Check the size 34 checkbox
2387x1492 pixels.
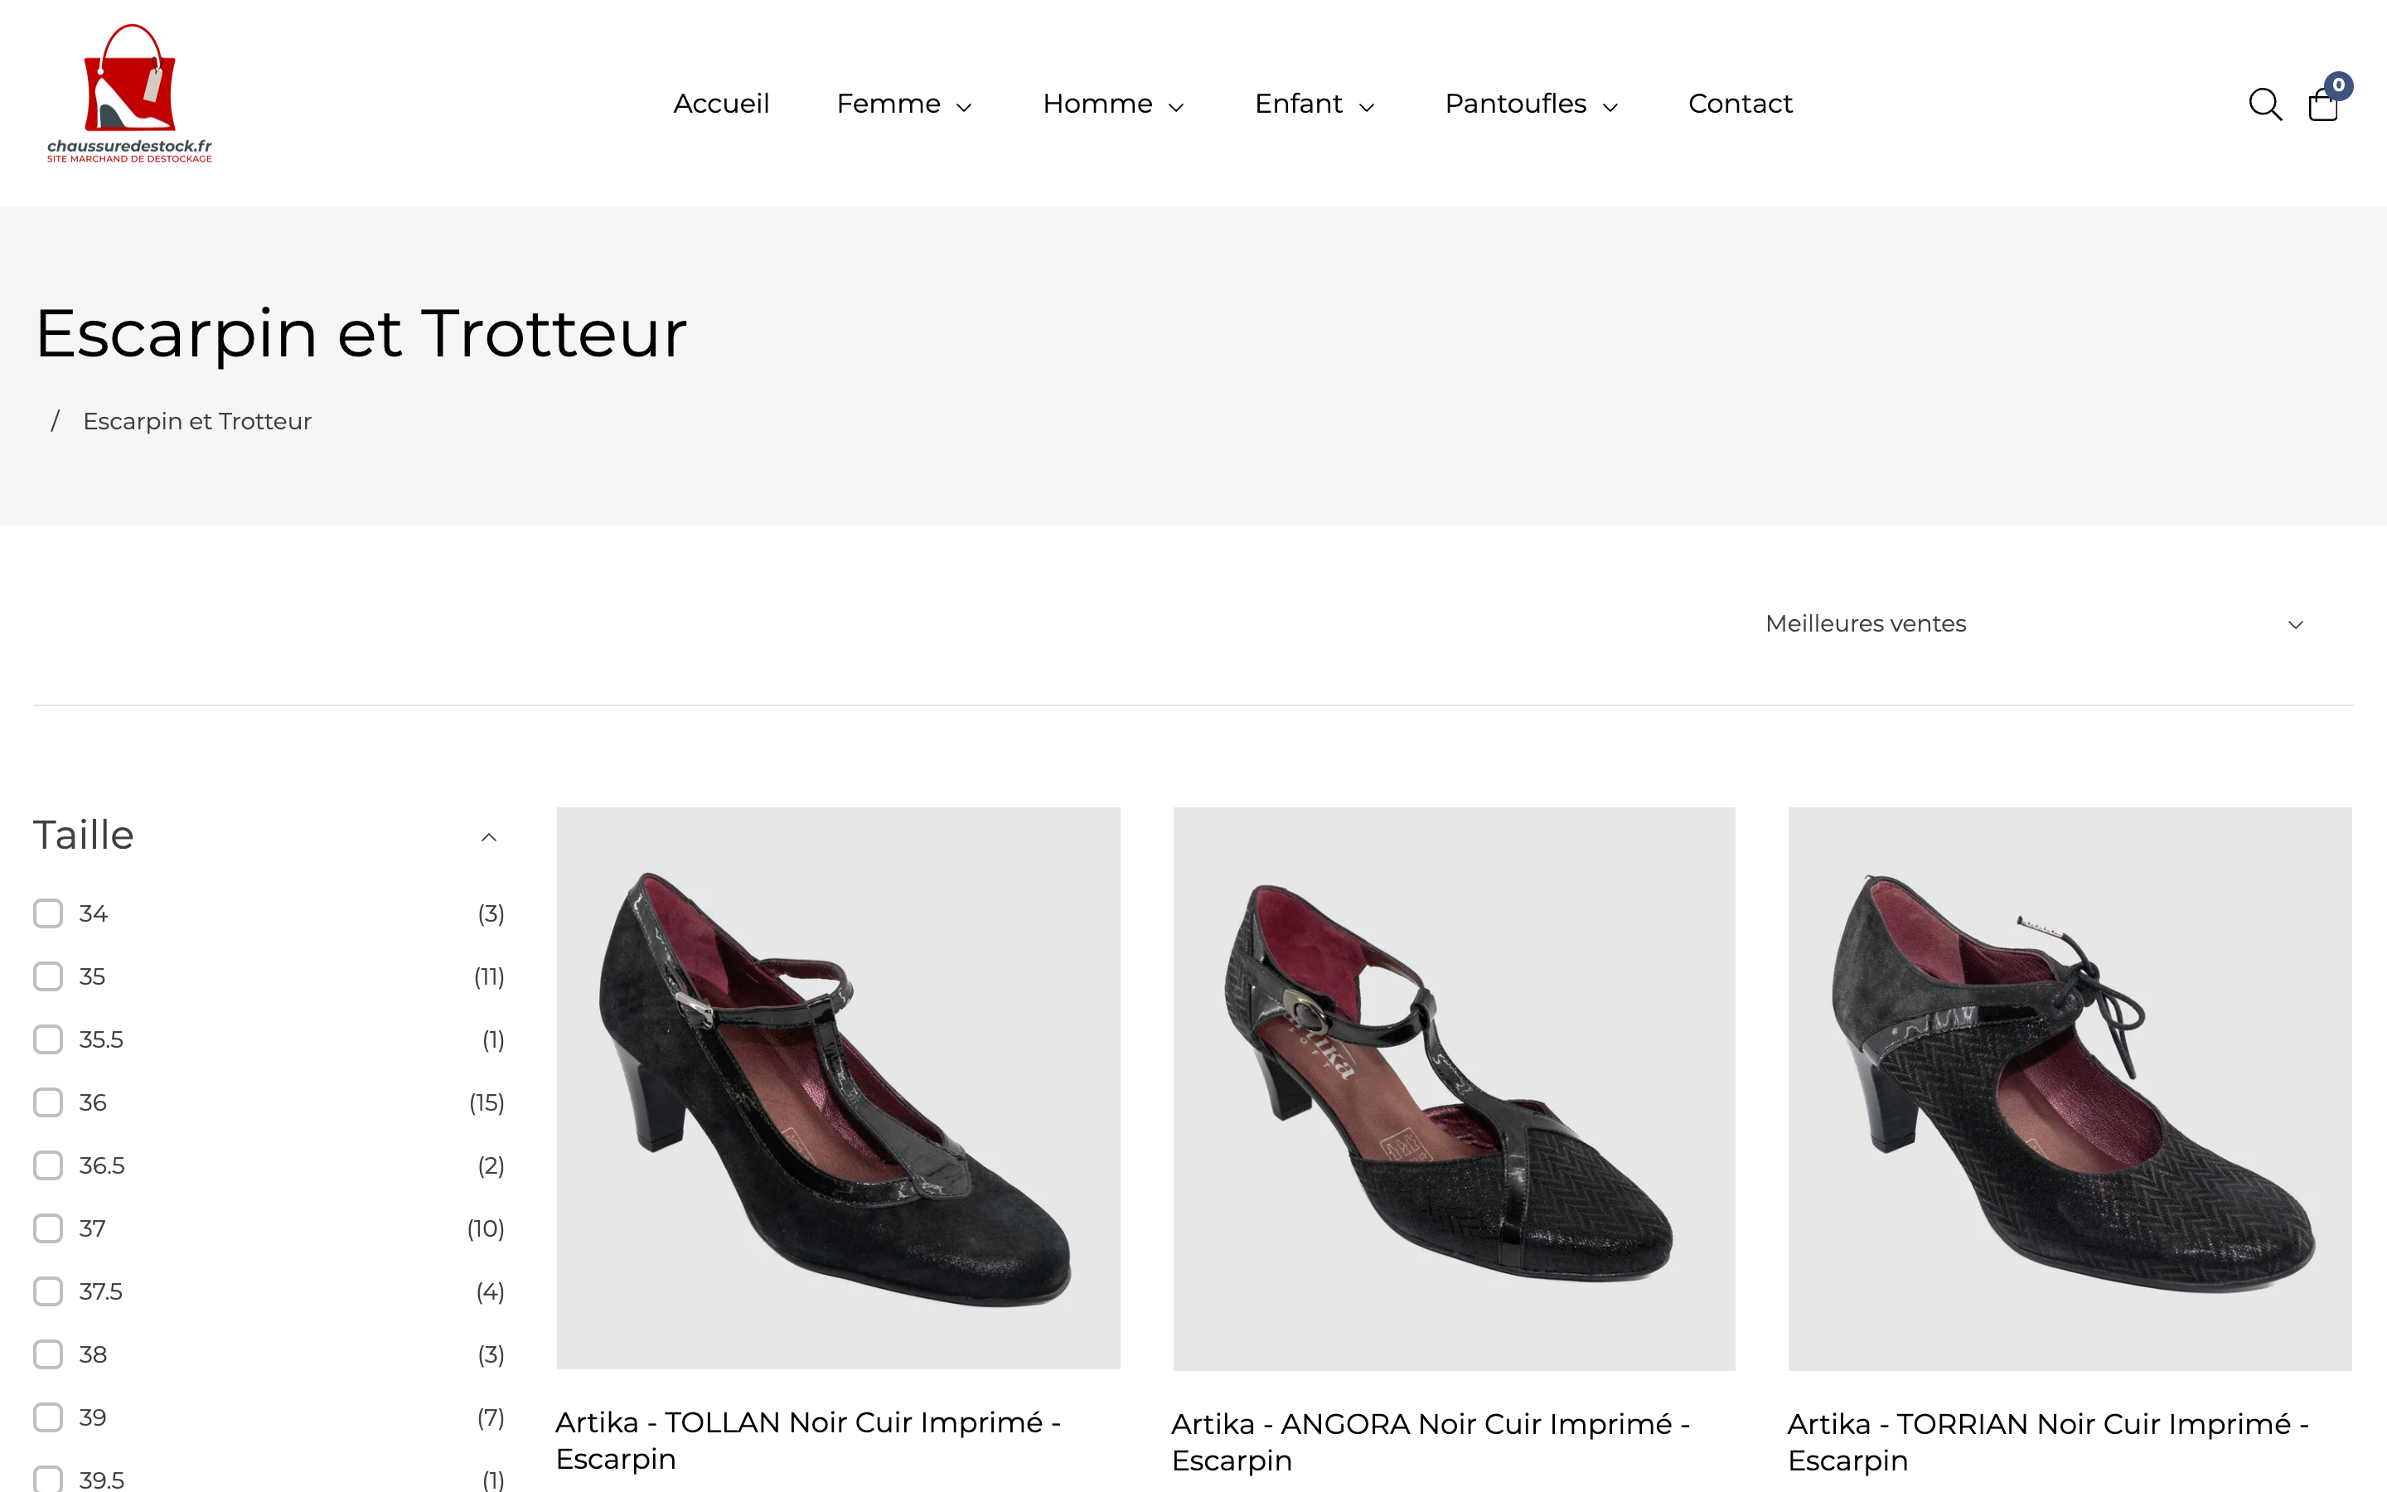pos(48,913)
